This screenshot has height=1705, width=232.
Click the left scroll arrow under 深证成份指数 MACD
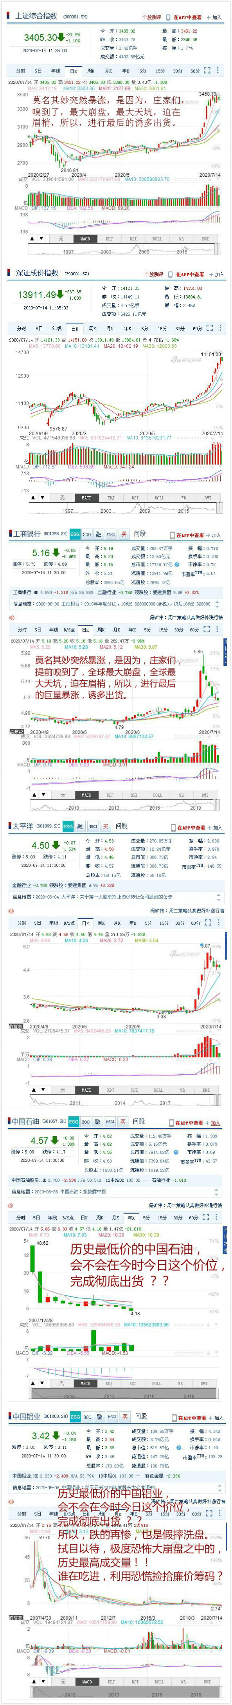click(x=32, y=498)
